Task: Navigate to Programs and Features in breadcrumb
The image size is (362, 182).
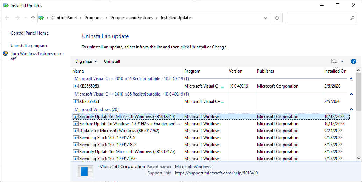Action: (132, 18)
